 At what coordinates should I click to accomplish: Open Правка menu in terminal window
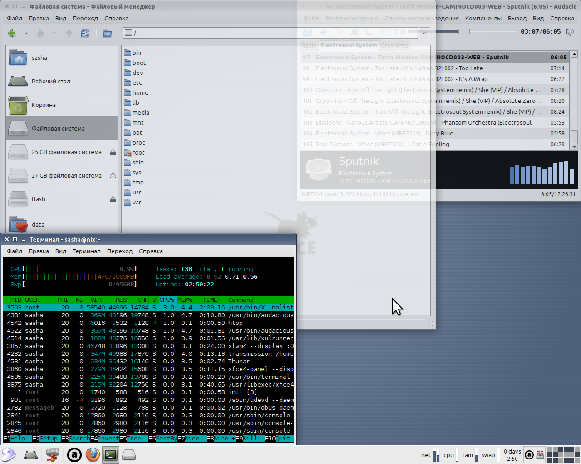[x=39, y=251]
